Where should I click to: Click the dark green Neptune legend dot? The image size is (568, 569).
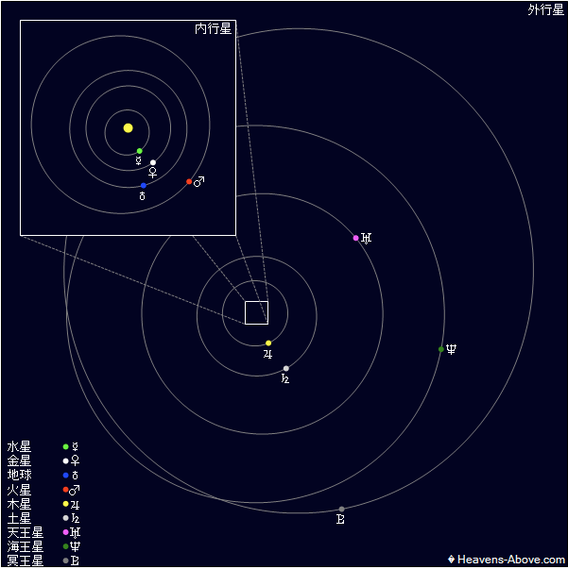[x=66, y=546]
